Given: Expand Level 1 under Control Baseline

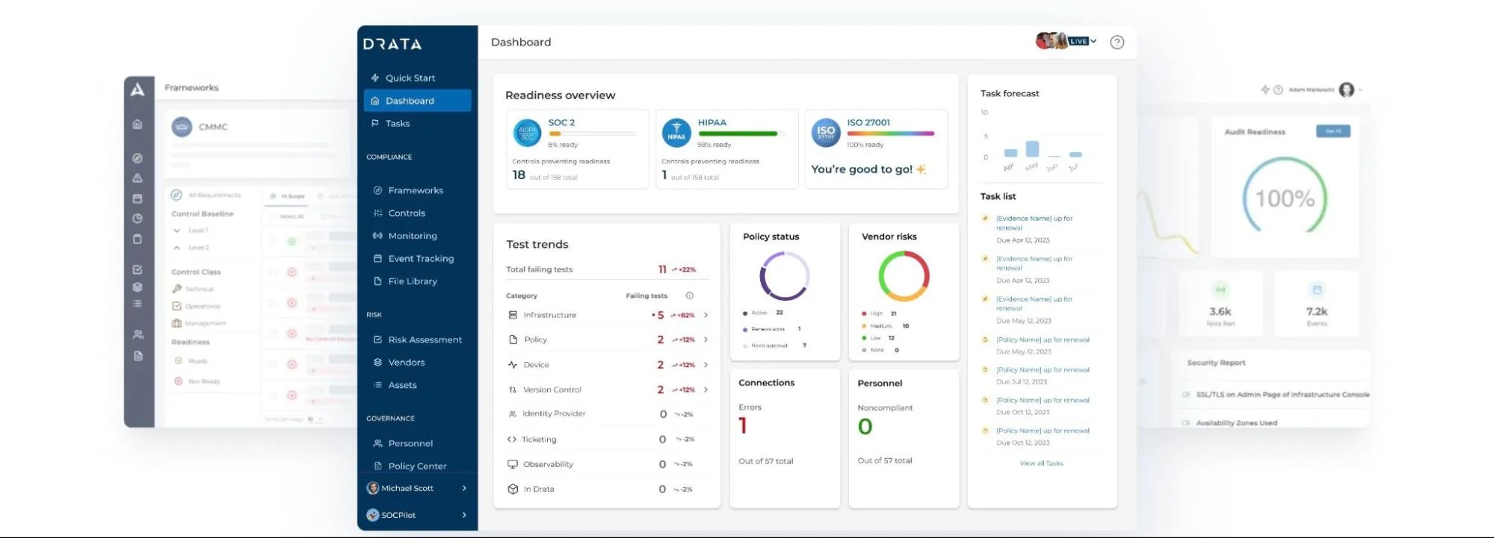Looking at the screenshot, I should click(x=177, y=231).
